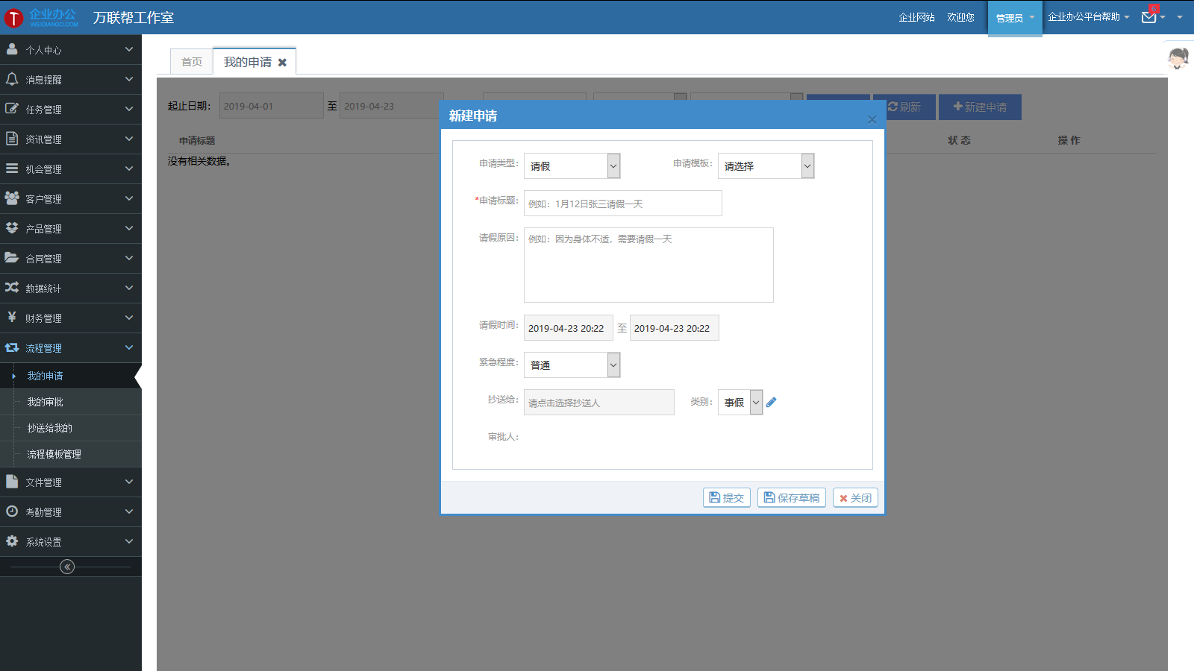The width and height of the screenshot is (1194, 671).
Task: Open the 企业办公平台帮助 dropdown
Action: coord(1088,17)
